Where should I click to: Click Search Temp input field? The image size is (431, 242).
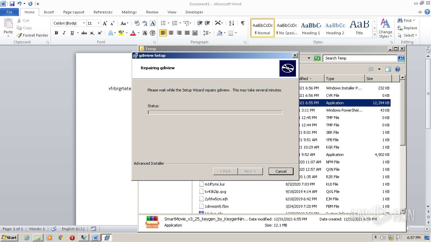point(360,58)
